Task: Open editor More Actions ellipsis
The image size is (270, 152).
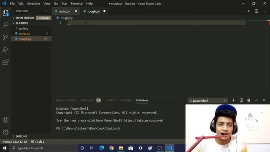Action: point(264,11)
